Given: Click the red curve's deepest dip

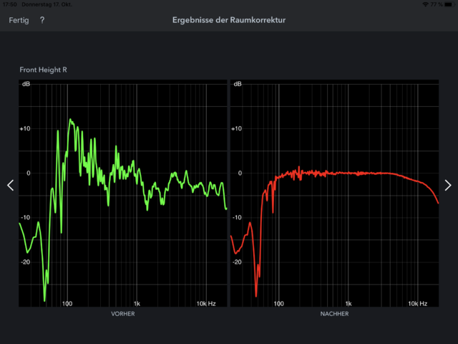Looking at the screenshot, I should click(256, 295).
